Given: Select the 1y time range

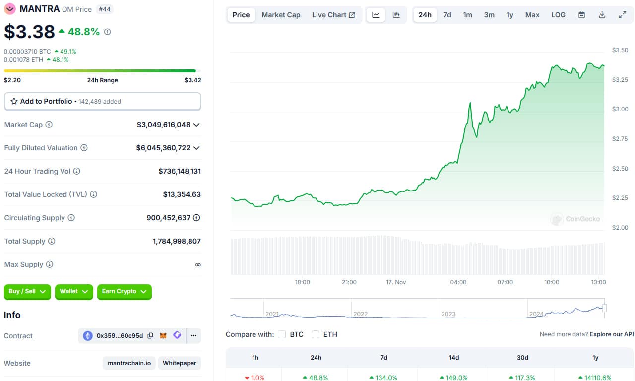Looking at the screenshot, I should (x=510, y=15).
